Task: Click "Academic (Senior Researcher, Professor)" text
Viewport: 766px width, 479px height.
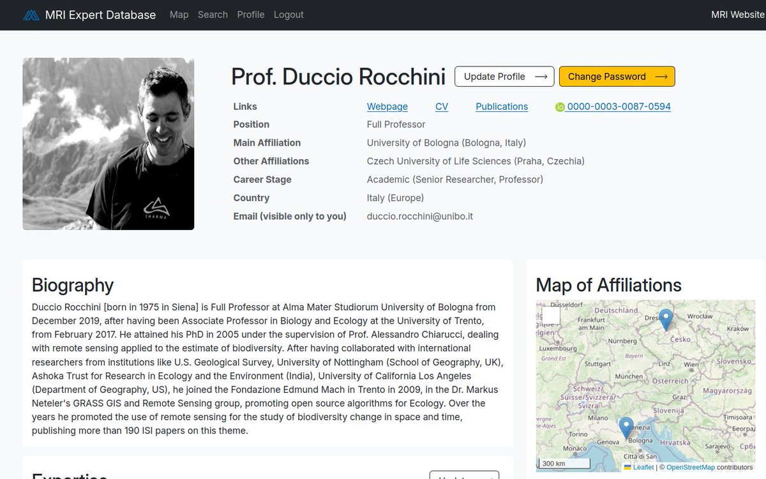Action: click(x=455, y=179)
